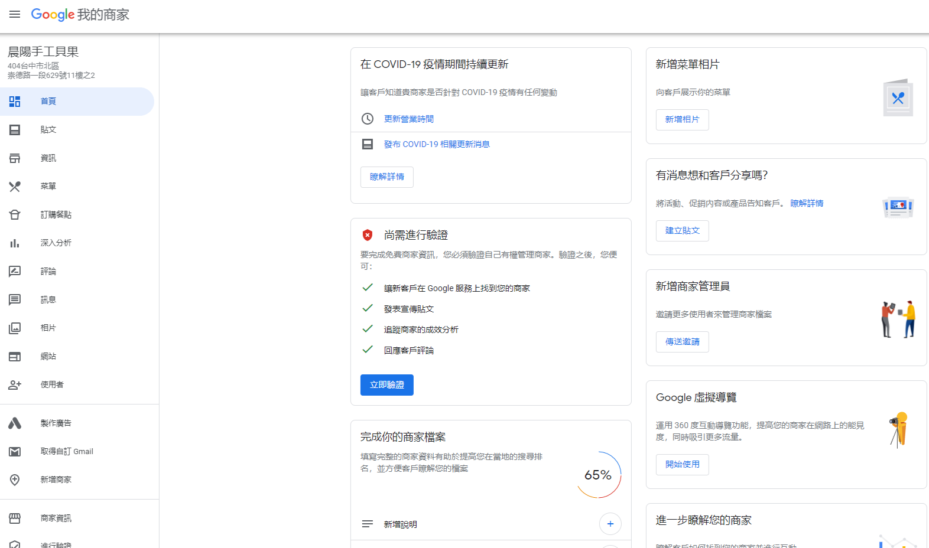
Task: Click the blue 立即驗證 button
Action: click(387, 385)
